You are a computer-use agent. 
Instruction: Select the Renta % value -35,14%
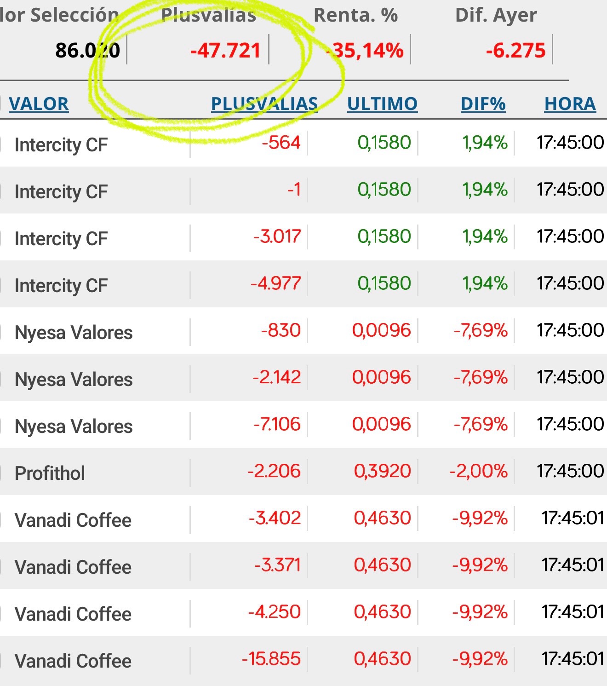tap(365, 51)
